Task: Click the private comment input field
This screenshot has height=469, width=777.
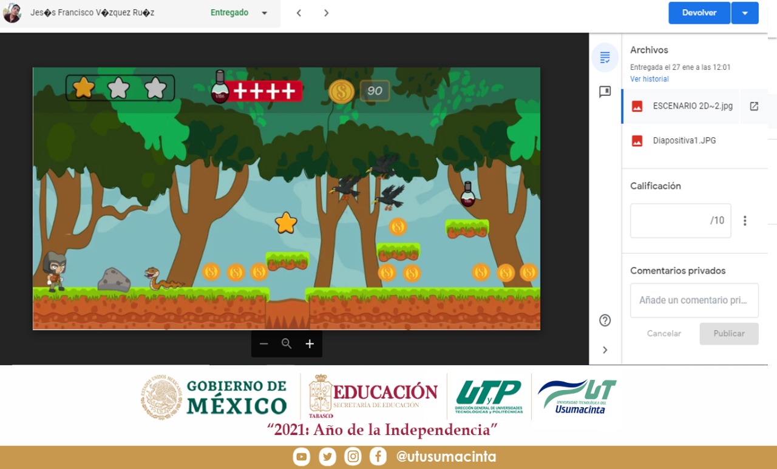Action: (694, 300)
